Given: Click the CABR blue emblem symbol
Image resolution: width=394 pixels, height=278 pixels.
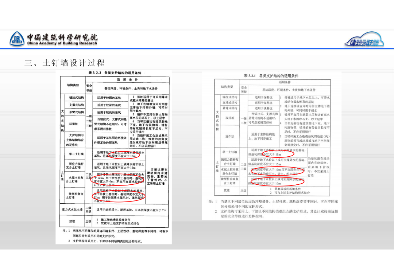Looking at the screenshot, I should (x=18, y=38).
